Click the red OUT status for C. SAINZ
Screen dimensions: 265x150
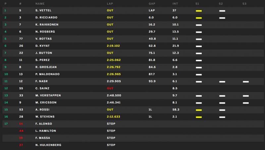pyautogui.click(x=110, y=88)
